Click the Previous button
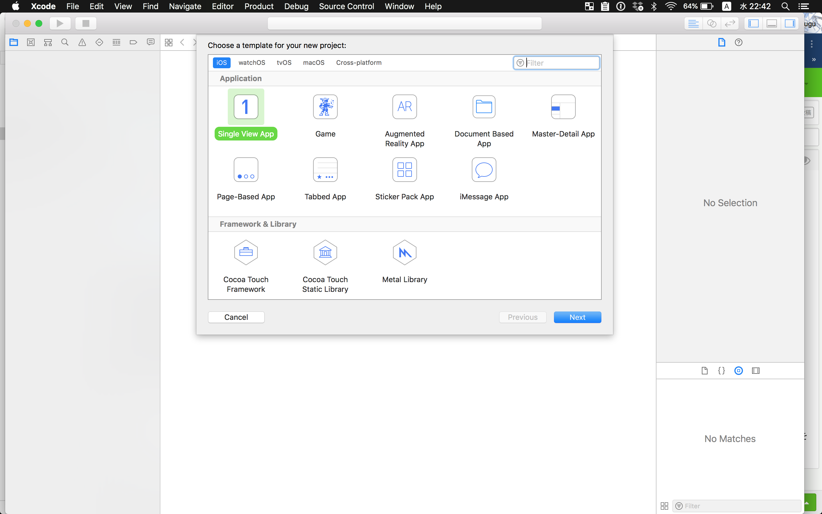Image resolution: width=822 pixels, height=514 pixels. pos(523,317)
